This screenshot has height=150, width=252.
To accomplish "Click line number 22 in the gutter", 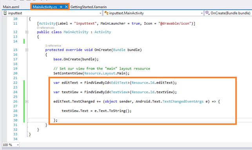I will pyautogui.click(x=15, y=83).
